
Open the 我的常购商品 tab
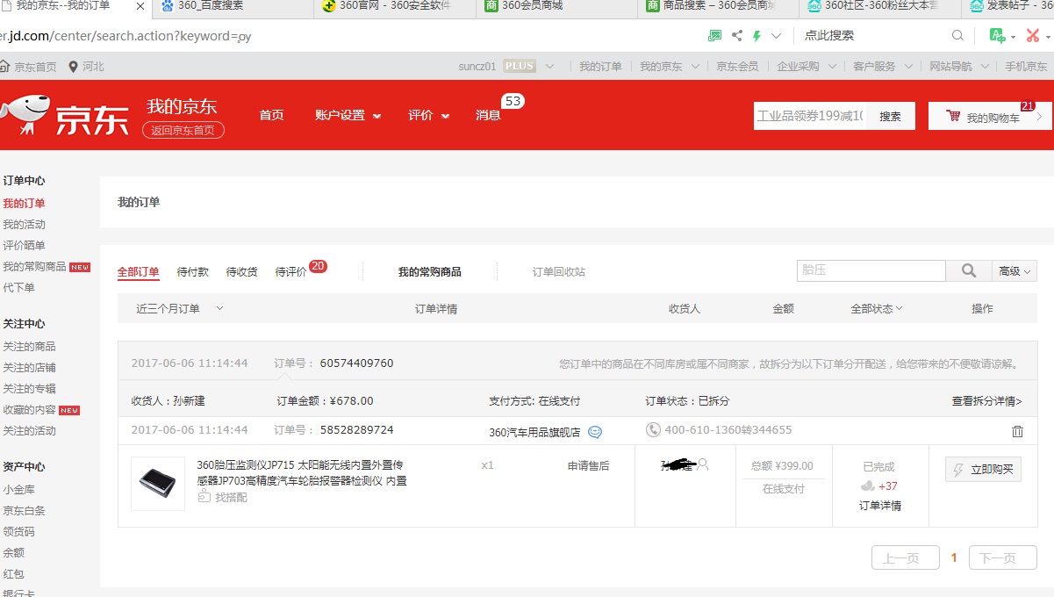[x=429, y=272]
